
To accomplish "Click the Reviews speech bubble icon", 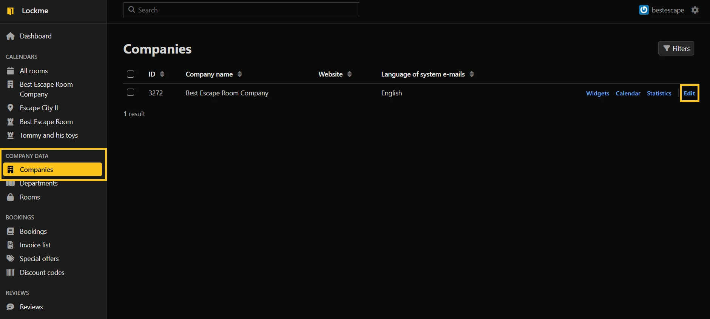I will 11,307.
